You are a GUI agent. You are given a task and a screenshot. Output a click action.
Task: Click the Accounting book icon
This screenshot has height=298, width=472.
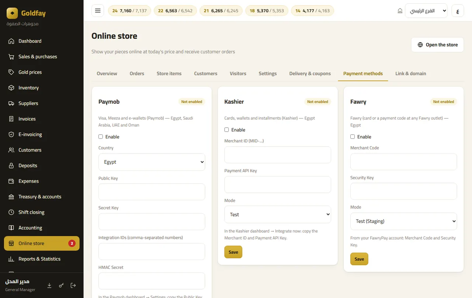(x=11, y=228)
